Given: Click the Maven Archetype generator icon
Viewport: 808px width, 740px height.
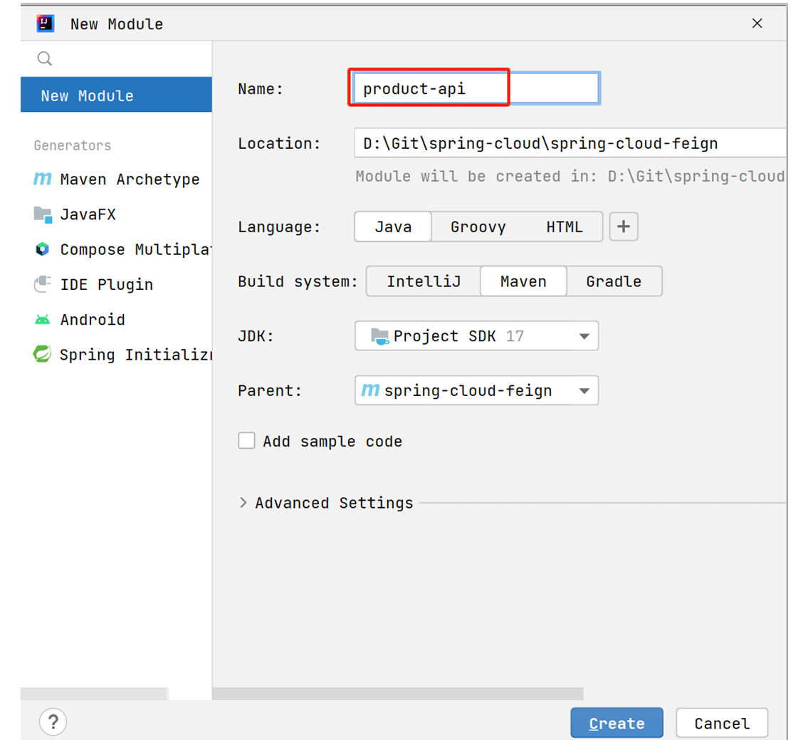Looking at the screenshot, I should [x=43, y=179].
